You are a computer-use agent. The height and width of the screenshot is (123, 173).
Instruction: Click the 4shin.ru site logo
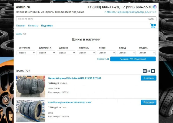click(23, 7)
